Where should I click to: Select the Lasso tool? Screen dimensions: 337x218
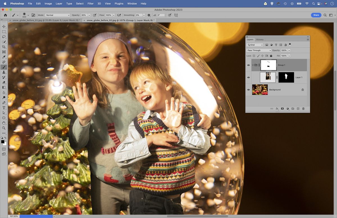pos(4,37)
